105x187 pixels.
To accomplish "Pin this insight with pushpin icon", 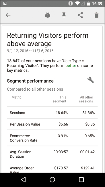I will click(64, 15).
